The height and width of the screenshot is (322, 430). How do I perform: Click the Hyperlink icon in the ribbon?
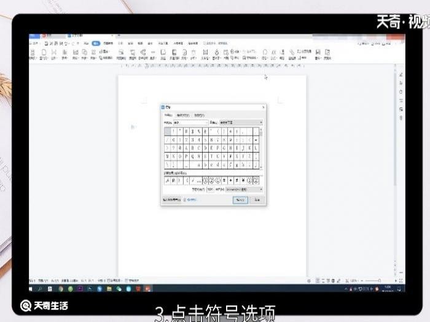292,54
